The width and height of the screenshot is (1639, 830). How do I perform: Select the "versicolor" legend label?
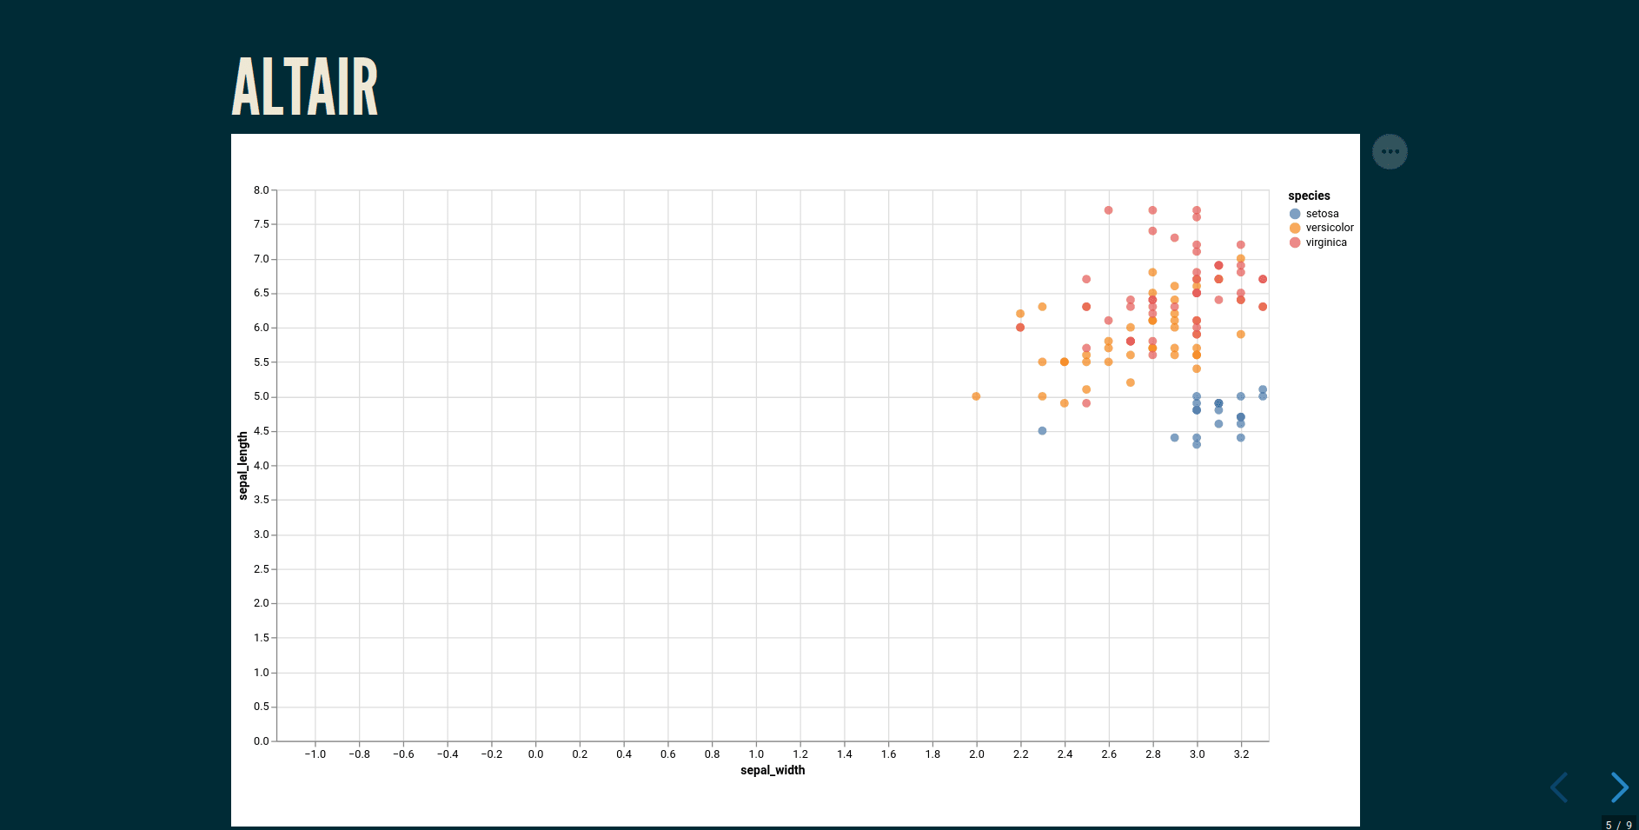1330,228
